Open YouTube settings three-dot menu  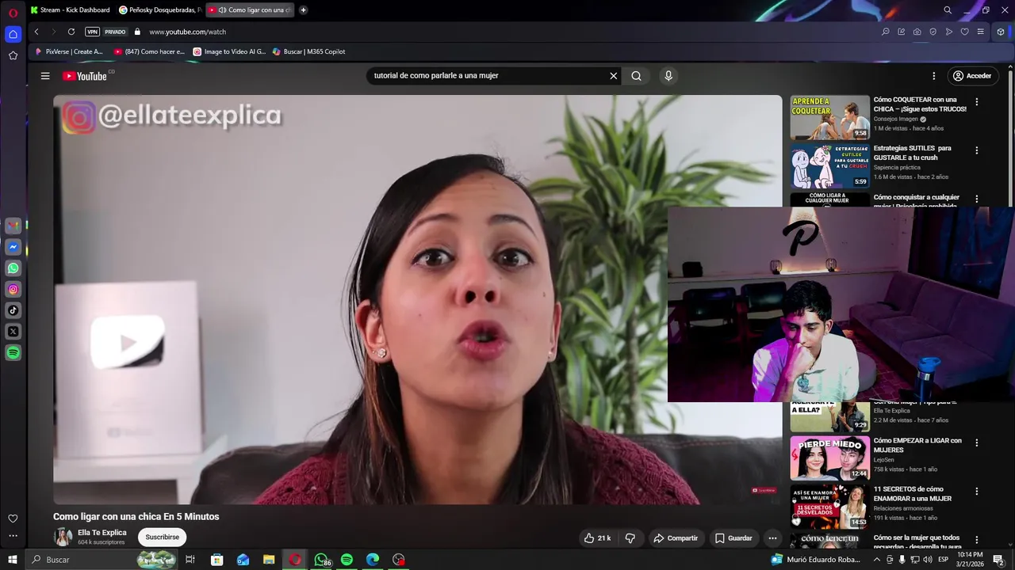click(933, 76)
